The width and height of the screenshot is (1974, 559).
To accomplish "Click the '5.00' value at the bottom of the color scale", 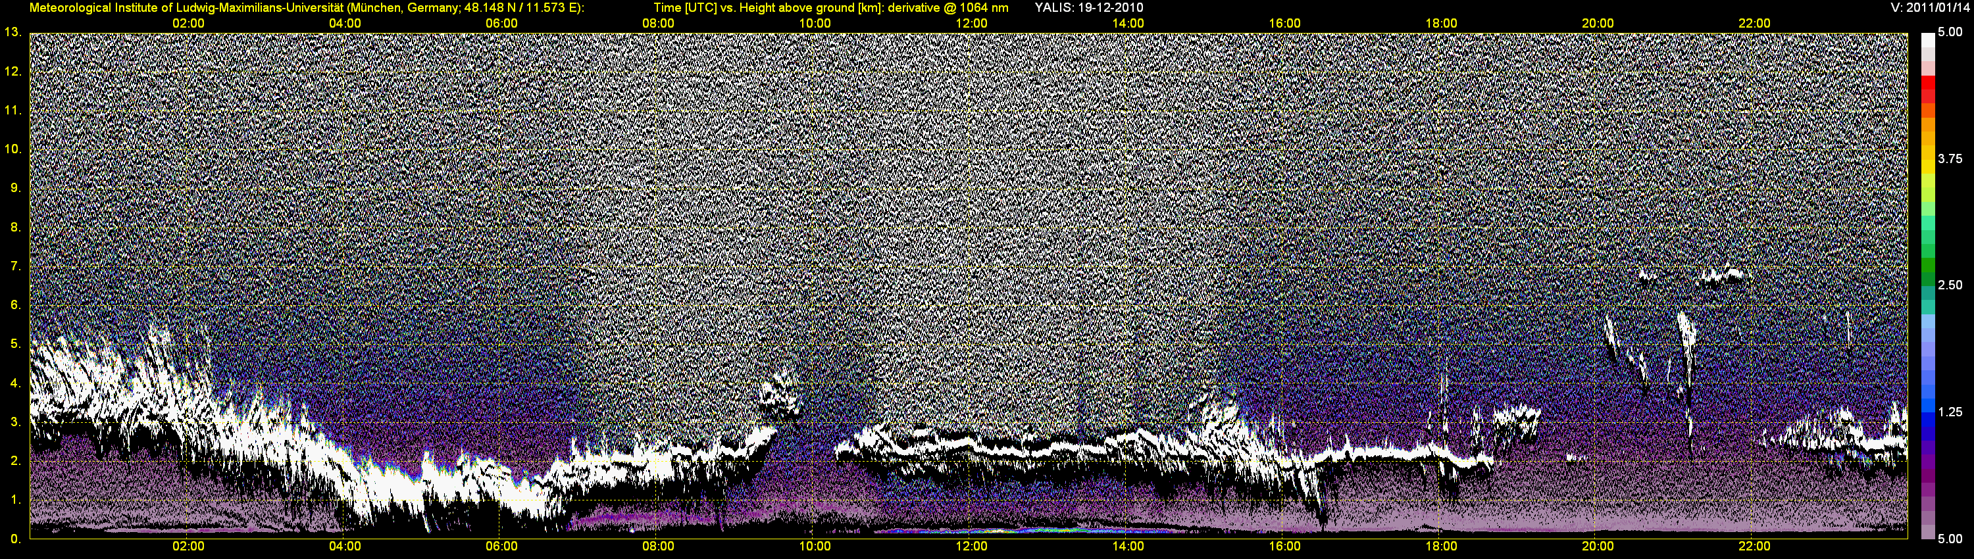I will coord(1950,539).
